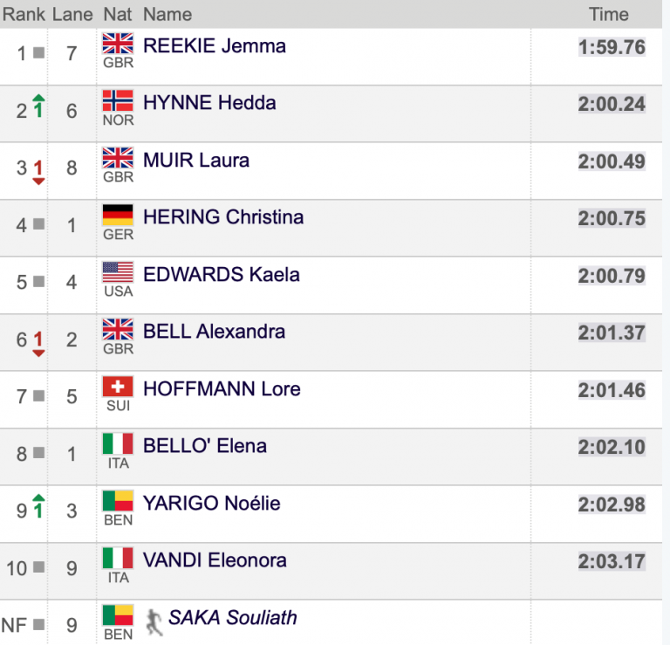Click the Benin flag beside YARIGO Noélie
The image size is (670, 645).
tap(118, 501)
